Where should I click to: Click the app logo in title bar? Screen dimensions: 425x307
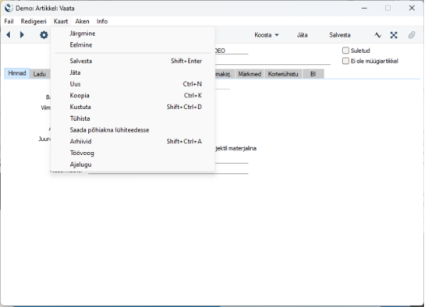point(9,8)
